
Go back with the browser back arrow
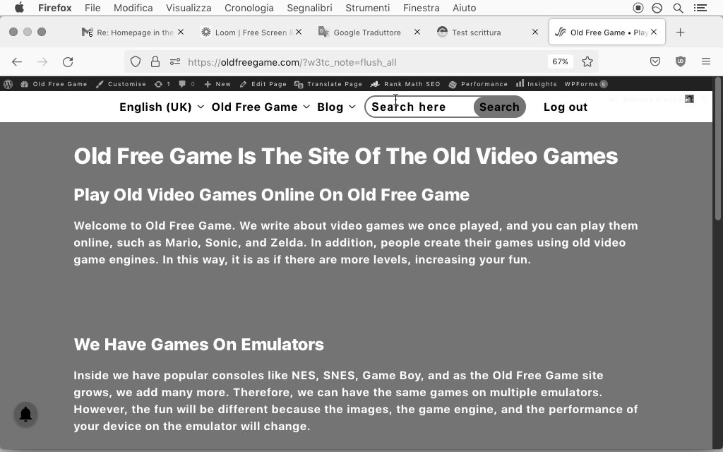17,62
